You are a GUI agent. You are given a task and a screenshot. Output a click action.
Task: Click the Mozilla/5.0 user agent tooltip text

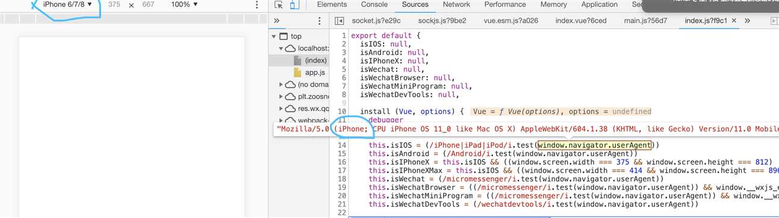[527, 129]
